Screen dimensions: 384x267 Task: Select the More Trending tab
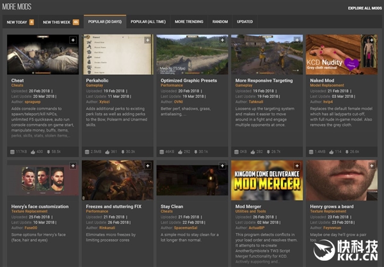coord(189,22)
